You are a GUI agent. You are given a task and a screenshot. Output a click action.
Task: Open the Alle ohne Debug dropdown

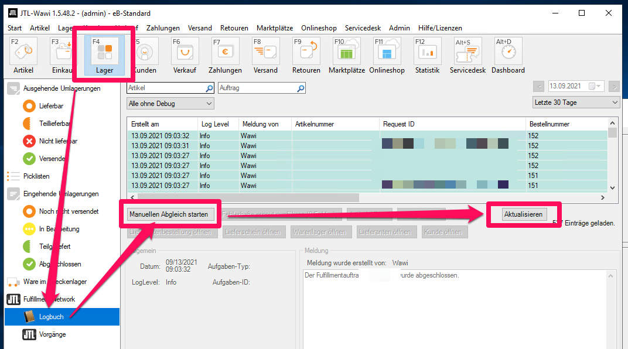170,104
